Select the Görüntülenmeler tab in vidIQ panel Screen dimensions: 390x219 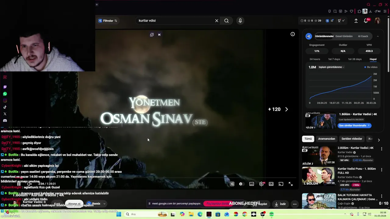pos(324,36)
